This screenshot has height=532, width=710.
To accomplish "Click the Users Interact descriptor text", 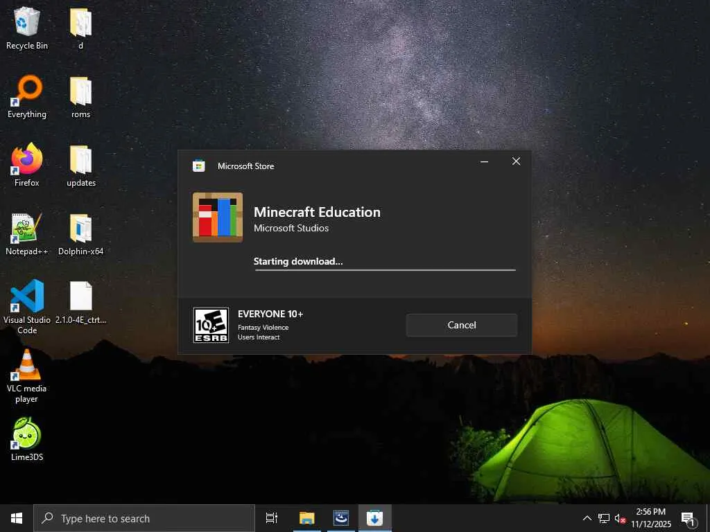I will point(259,337).
